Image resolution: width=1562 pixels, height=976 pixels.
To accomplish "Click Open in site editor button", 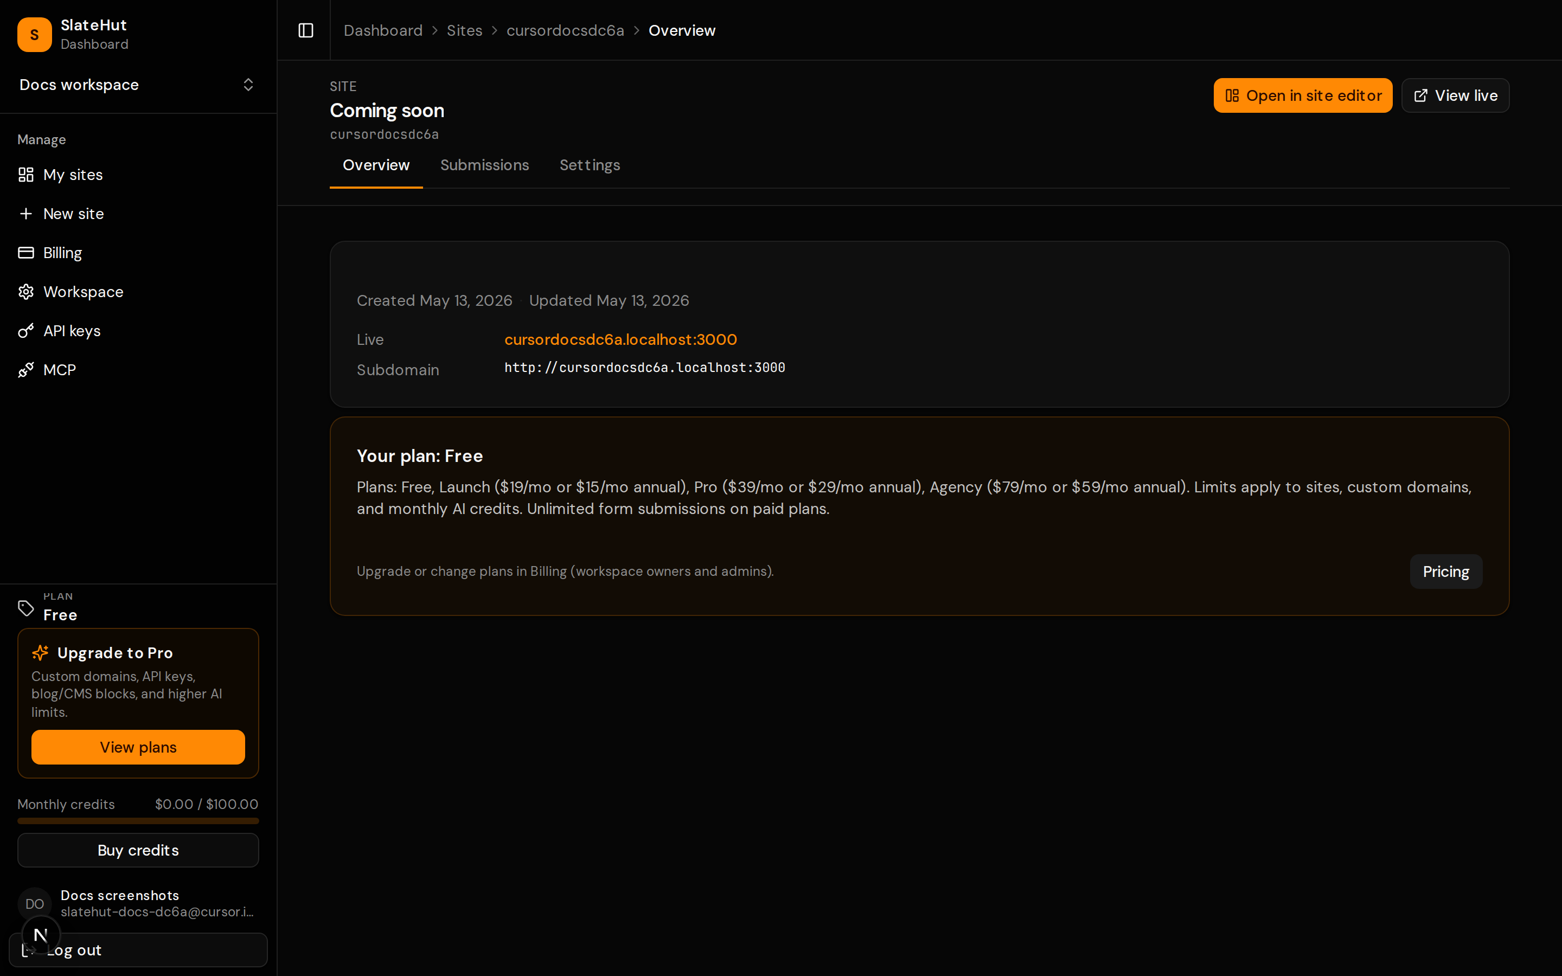I will coord(1303,95).
